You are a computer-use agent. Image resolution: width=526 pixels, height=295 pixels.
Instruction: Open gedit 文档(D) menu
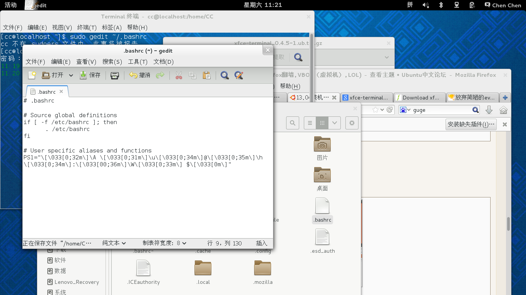click(164, 61)
